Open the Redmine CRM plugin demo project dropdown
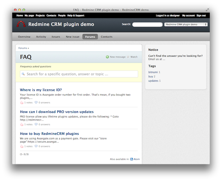The width and height of the screenshot is (222, 181). click(185, 25)
